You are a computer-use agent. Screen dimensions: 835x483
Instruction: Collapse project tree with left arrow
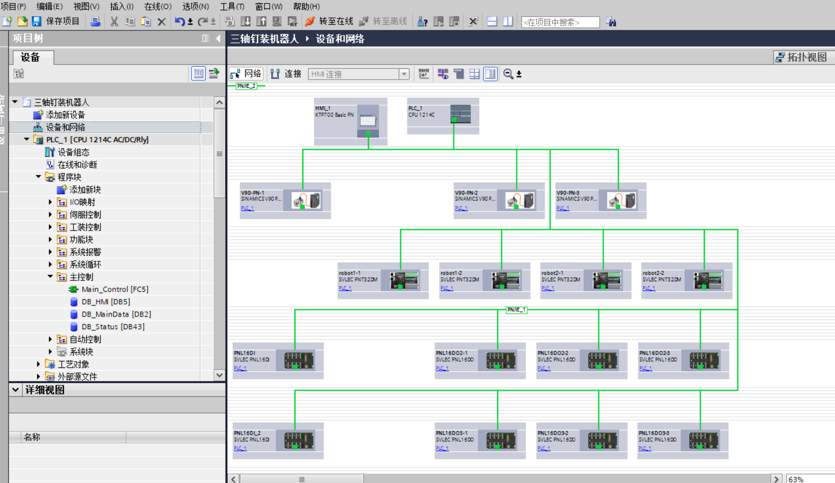218,38
